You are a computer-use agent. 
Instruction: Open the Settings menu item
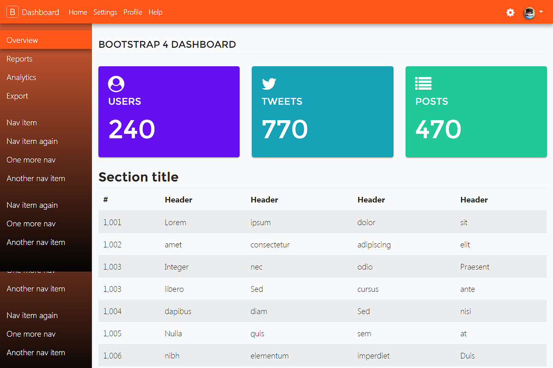(105, 12)
